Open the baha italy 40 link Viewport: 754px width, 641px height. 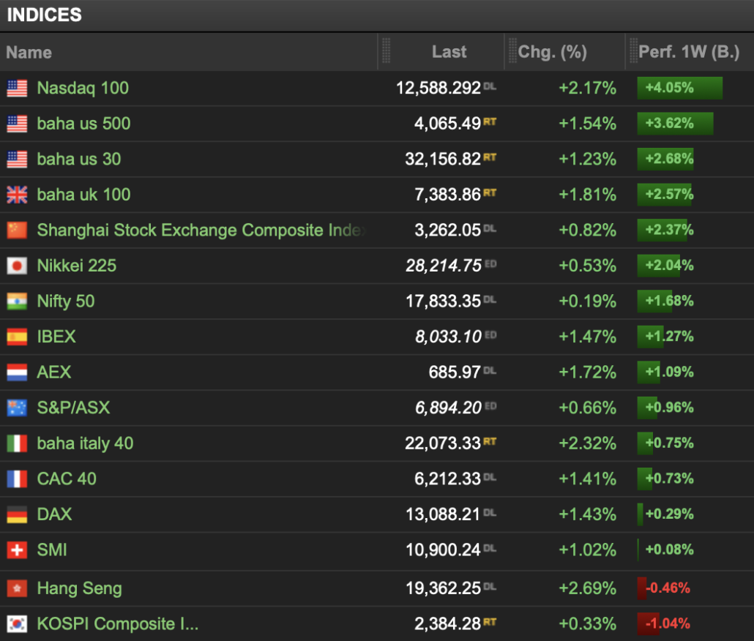click(x=85, y=443)
